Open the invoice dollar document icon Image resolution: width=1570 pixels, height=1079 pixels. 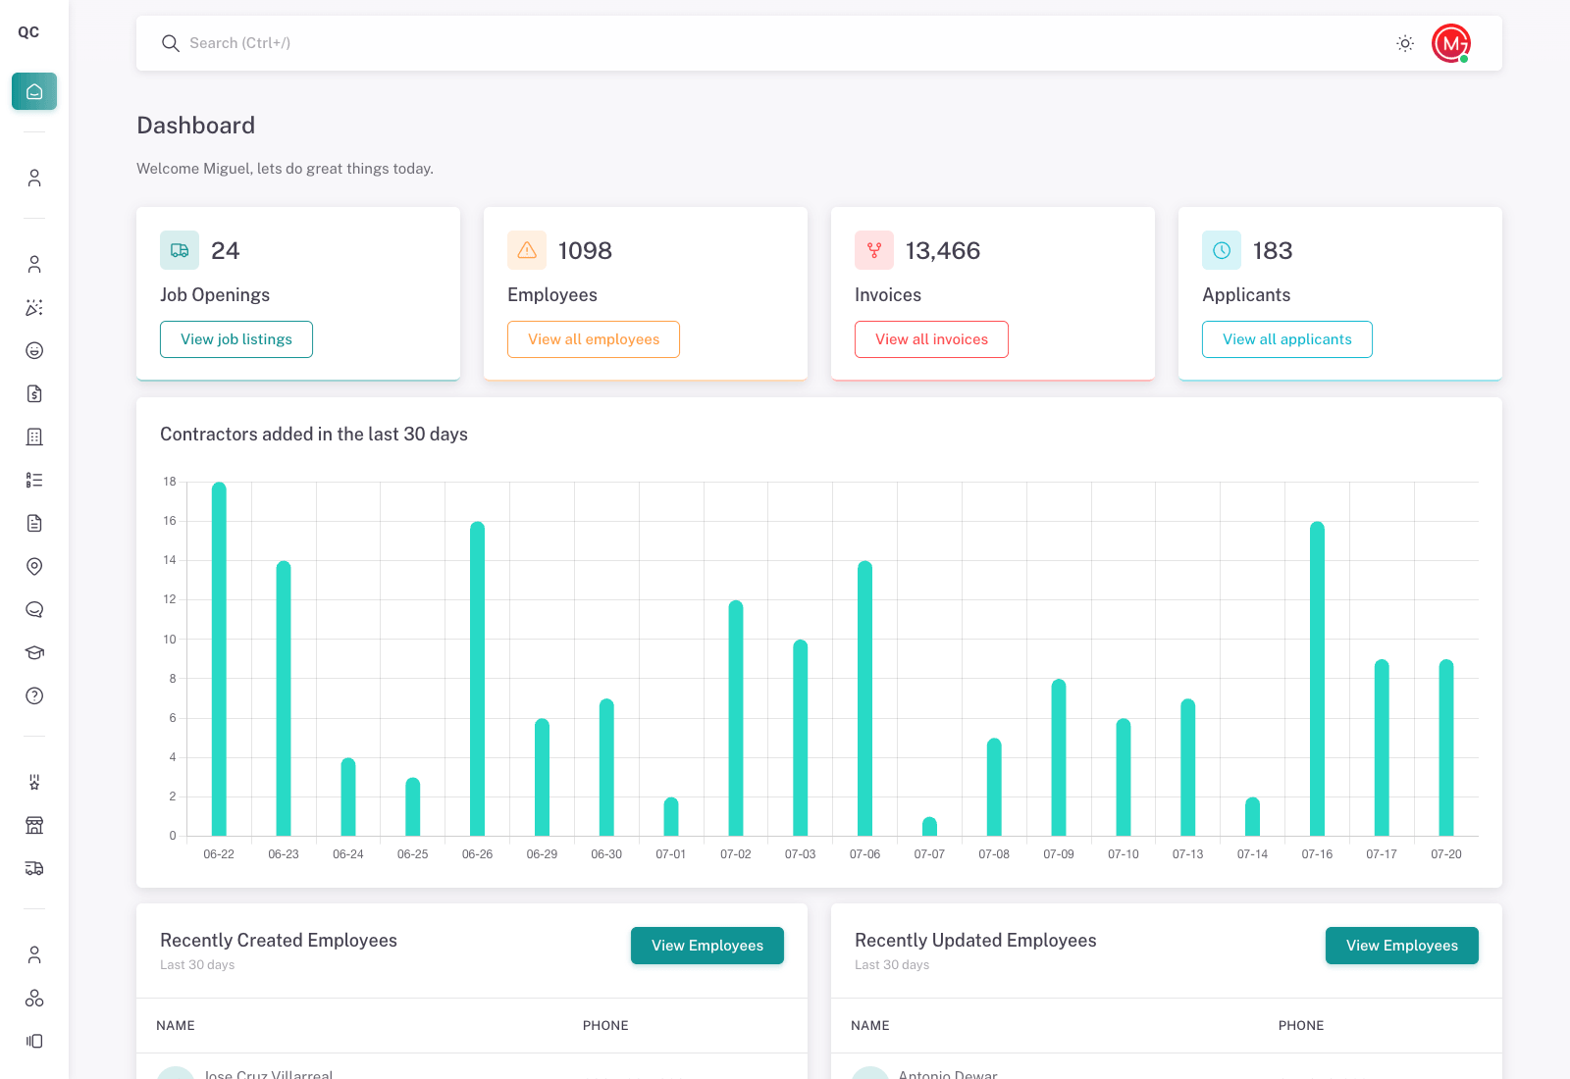click(34, 393)
